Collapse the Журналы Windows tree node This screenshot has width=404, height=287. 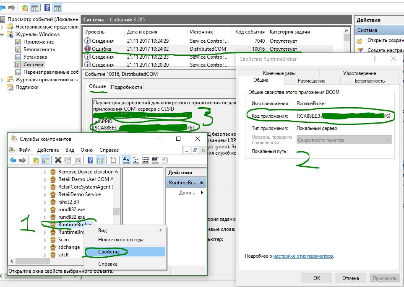[x=3, y=34]
